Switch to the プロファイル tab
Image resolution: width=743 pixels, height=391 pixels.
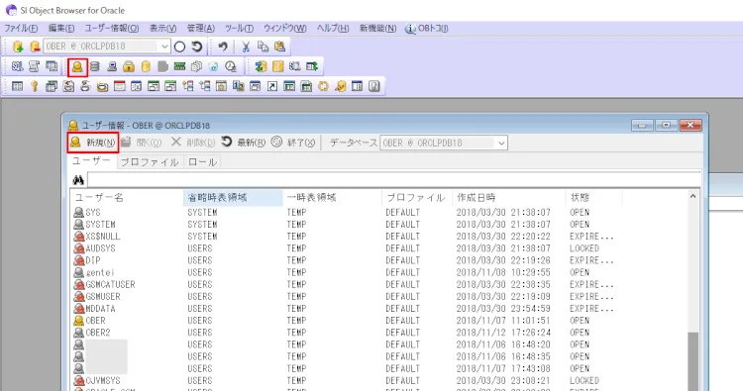pyautogui.click(x=150, y=162)
